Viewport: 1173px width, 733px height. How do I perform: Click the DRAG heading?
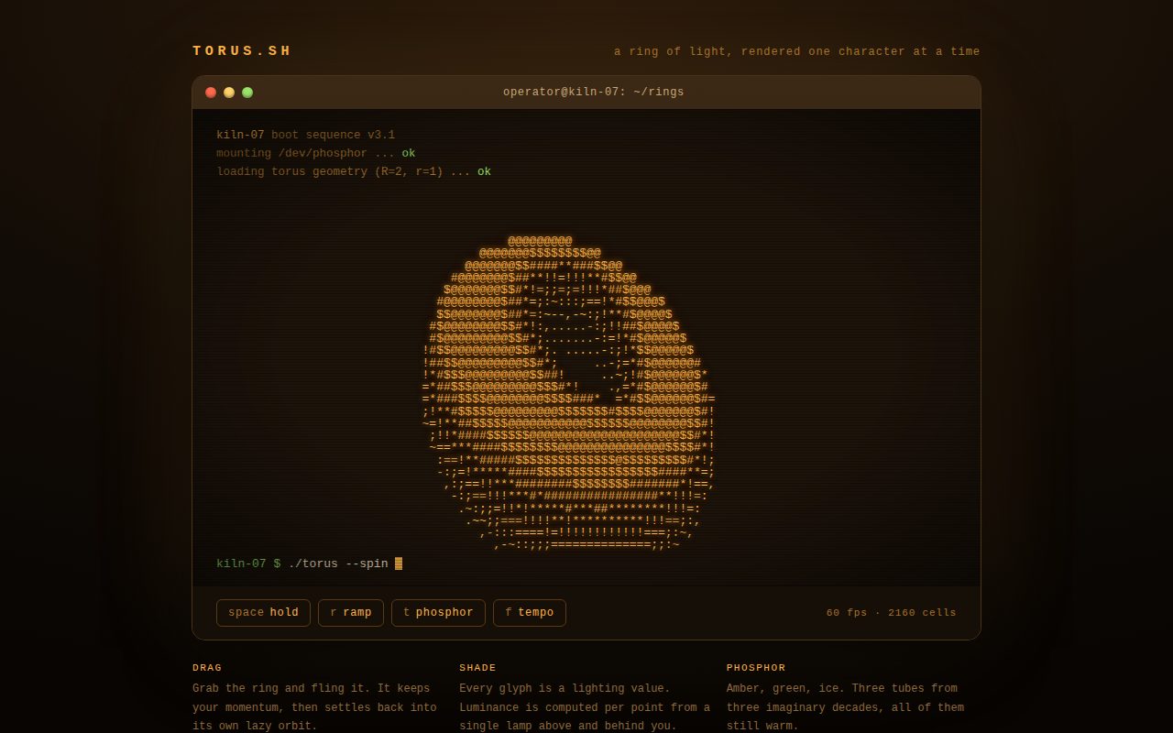point(207,668)
